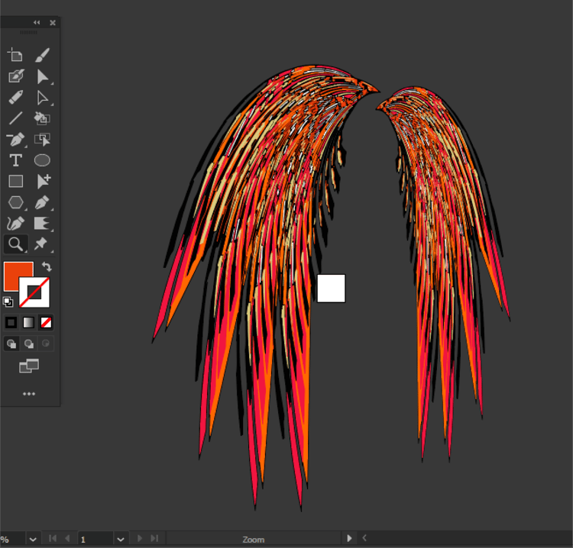Swap fill and stroke colors
573x548 pixels.
click(x=47, y=266)
